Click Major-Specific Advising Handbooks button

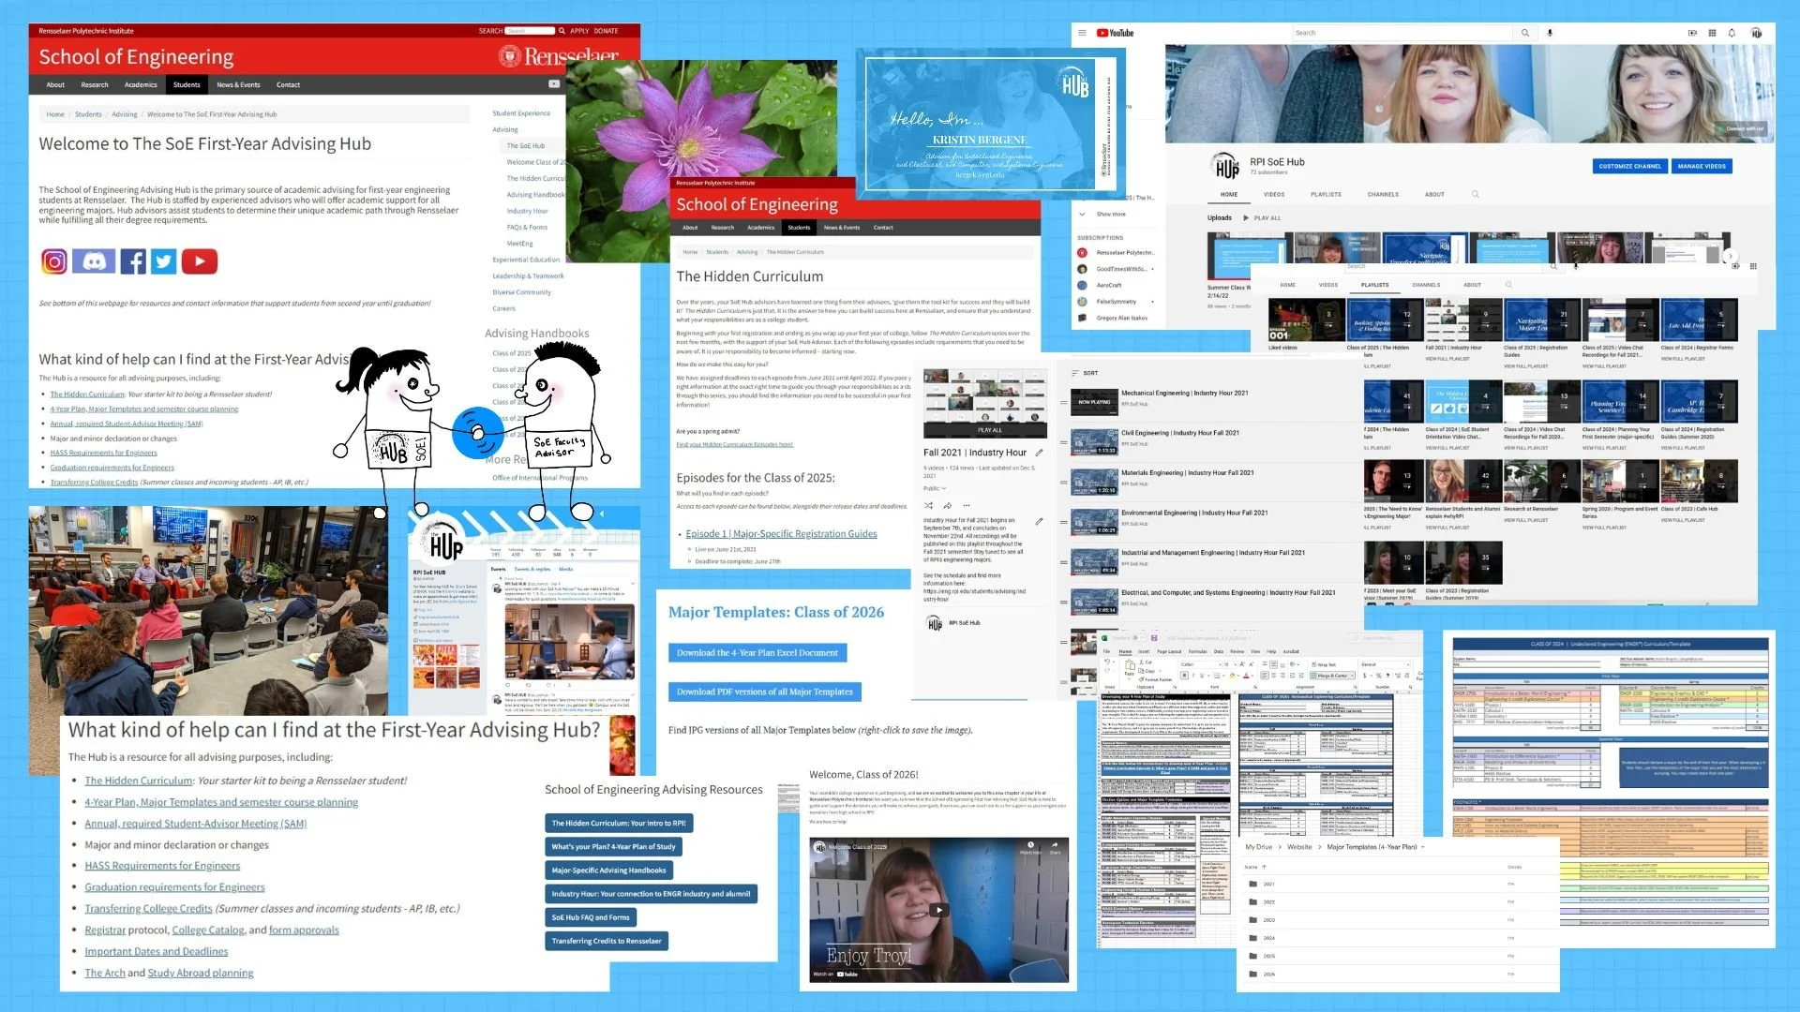pyautogui.click(x=608, y=871)
